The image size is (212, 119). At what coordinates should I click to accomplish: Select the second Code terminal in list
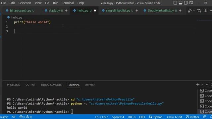pyautogui.click(x=206, y=96)
